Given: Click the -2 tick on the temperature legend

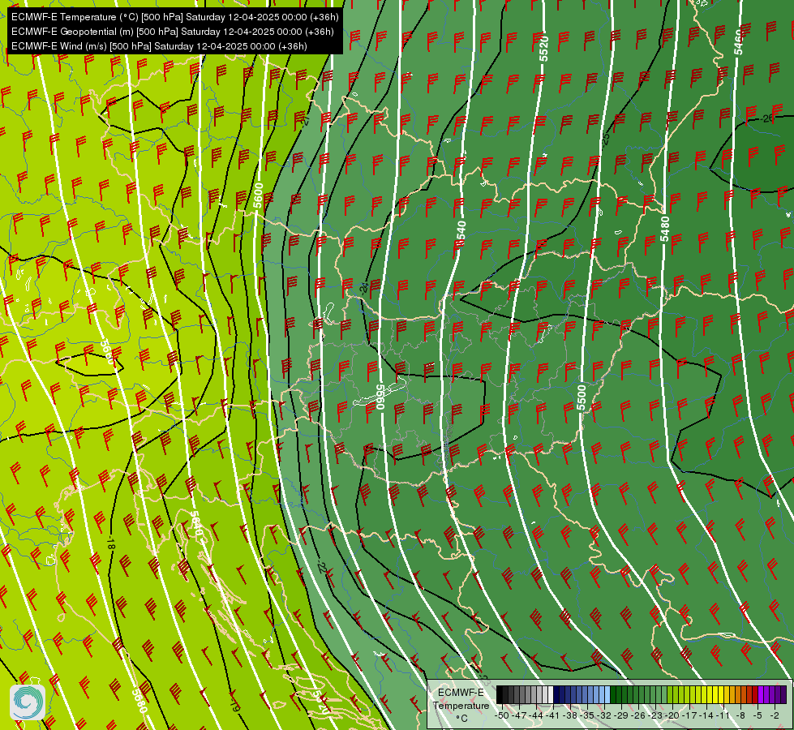Looking at the screenshot, I should (x=775, y=715).
